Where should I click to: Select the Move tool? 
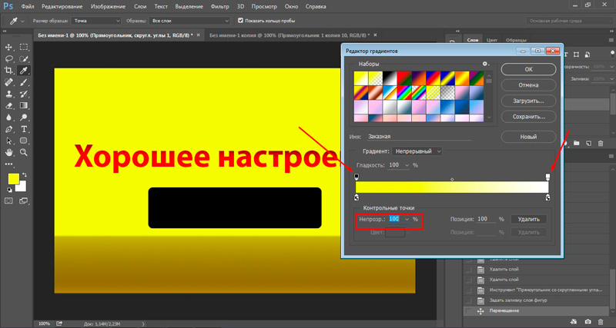[x=8, y=47]
